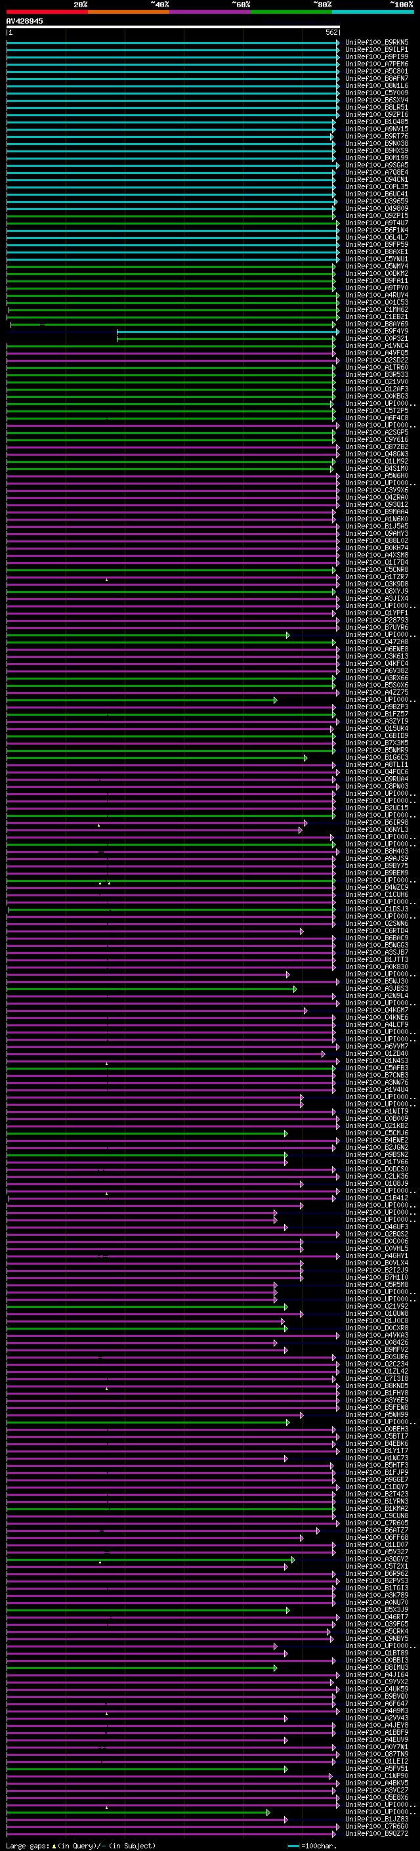Click UniRef100_C5YWU1 hit label

pos(377,259)
